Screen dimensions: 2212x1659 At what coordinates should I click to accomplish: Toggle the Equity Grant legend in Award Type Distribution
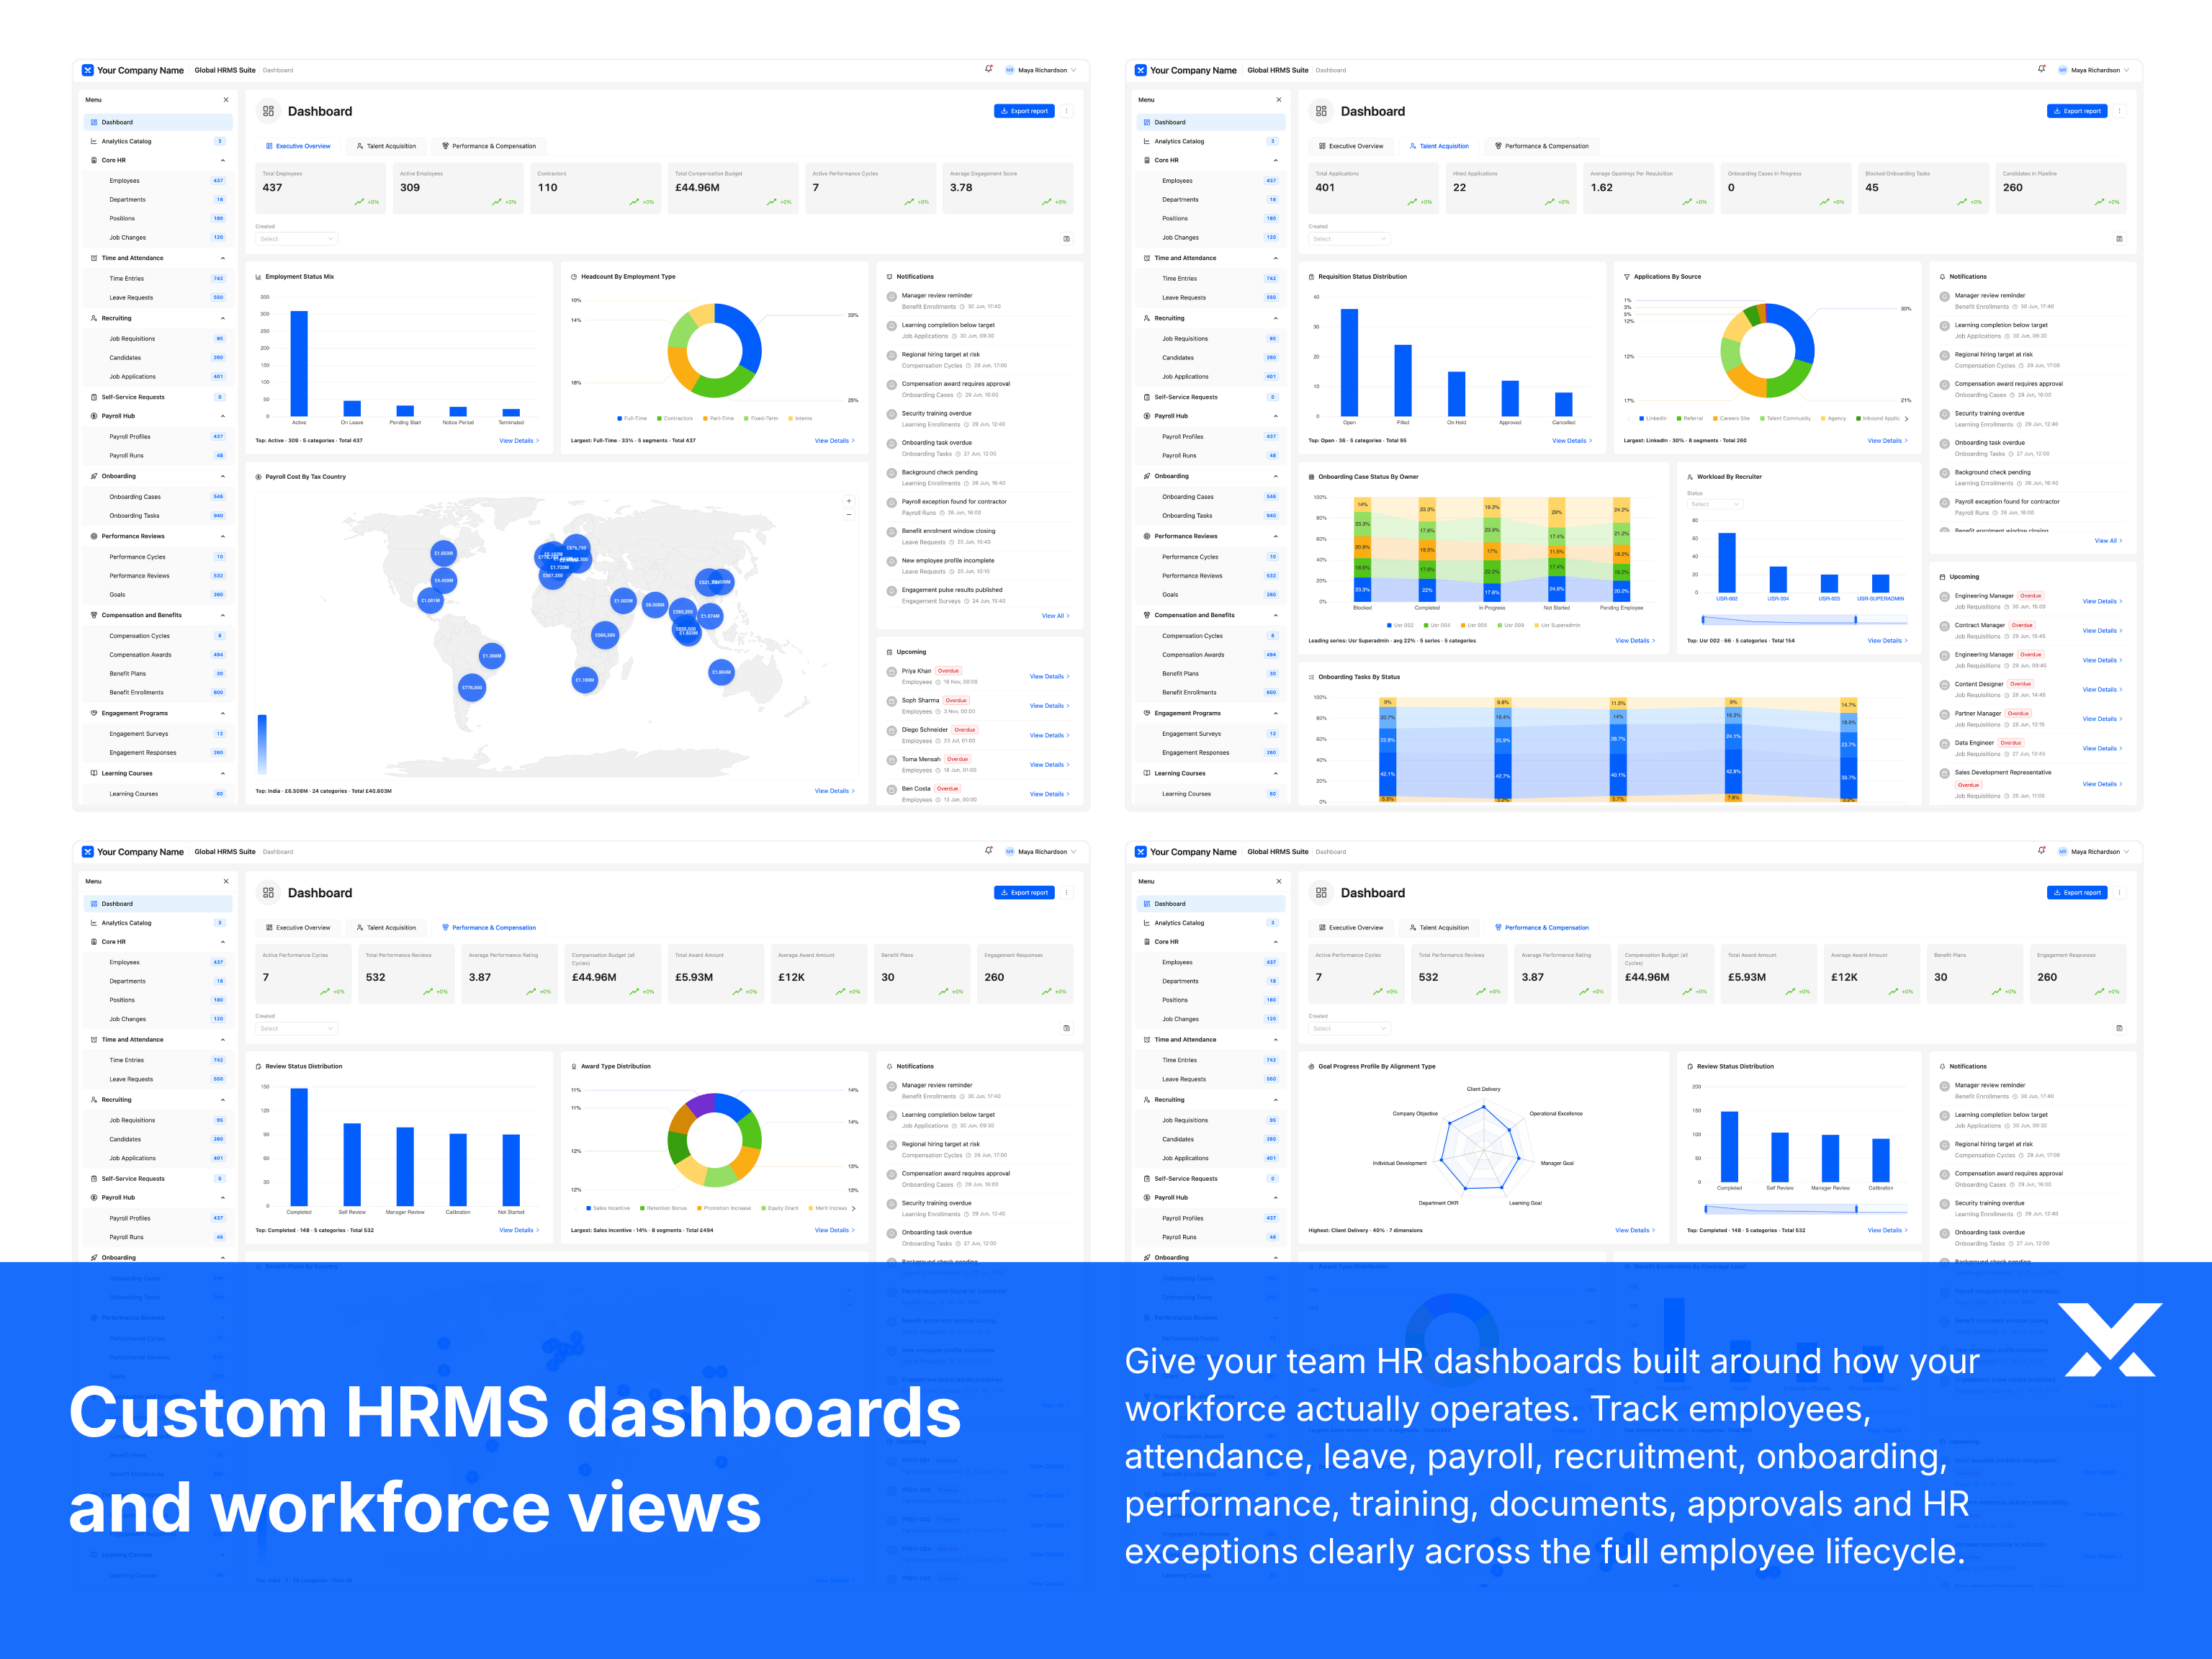pyautogui.click(x=779, y=1208)
